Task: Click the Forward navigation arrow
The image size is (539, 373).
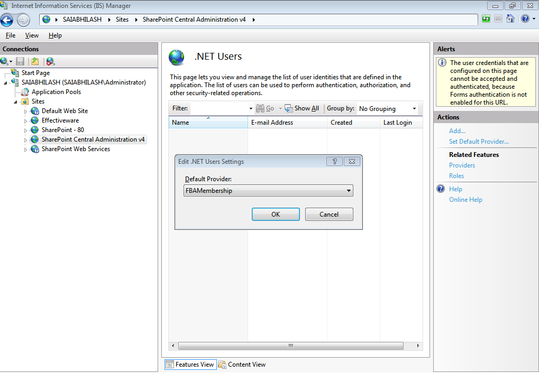Action: [23, 20]
